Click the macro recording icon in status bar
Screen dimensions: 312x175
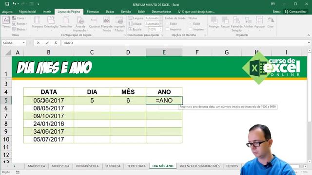(18, 172)
